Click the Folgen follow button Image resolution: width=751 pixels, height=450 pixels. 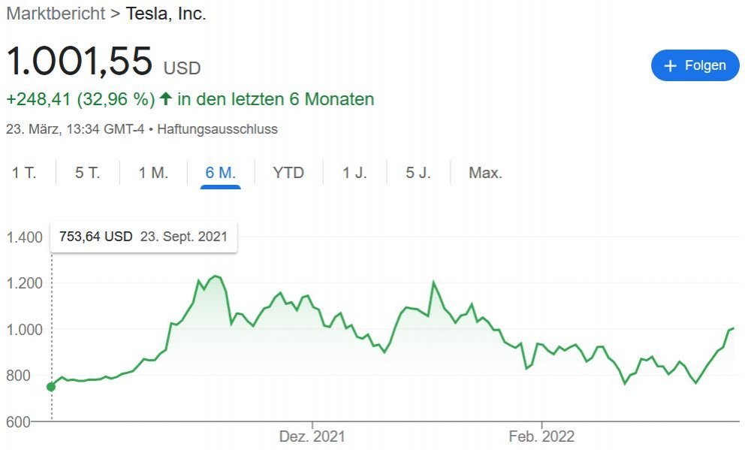pos(695,65)
